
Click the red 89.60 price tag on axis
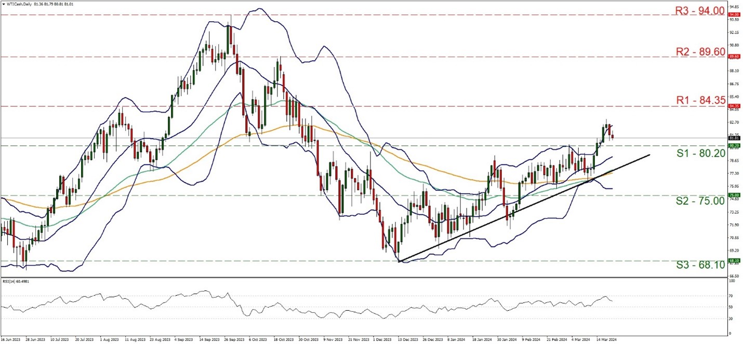[x=734, y=57]
